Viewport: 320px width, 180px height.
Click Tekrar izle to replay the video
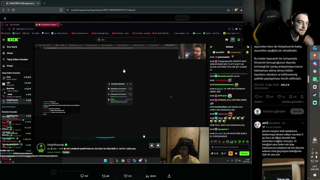pos(283,179)
